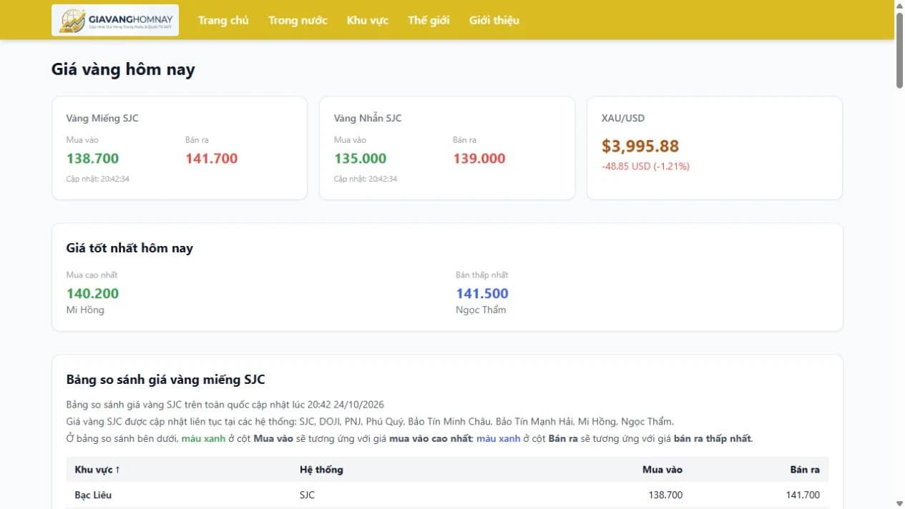Image resolution: width=905 pixels, height=509 pixels.
Task: Click the GIAVANGHOMNAY site logo
Action: 115,20
